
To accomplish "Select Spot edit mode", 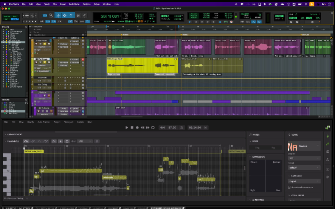I will pos(14,16).
